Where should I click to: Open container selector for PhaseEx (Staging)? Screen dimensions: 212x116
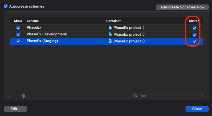coord(143,41)
